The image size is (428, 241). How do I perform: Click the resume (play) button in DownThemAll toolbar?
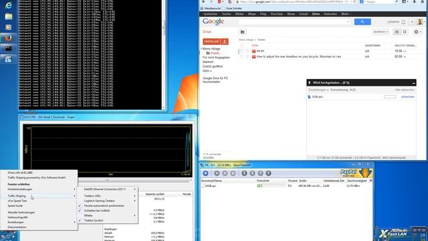coord(217,173)
